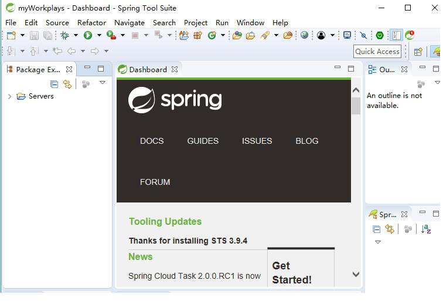Select the Dashboard editor tab
443x304 pixels.
148,70
